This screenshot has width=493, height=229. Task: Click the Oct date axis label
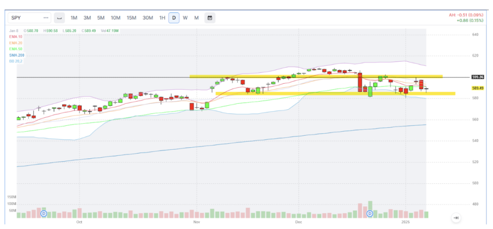point(79,222)
